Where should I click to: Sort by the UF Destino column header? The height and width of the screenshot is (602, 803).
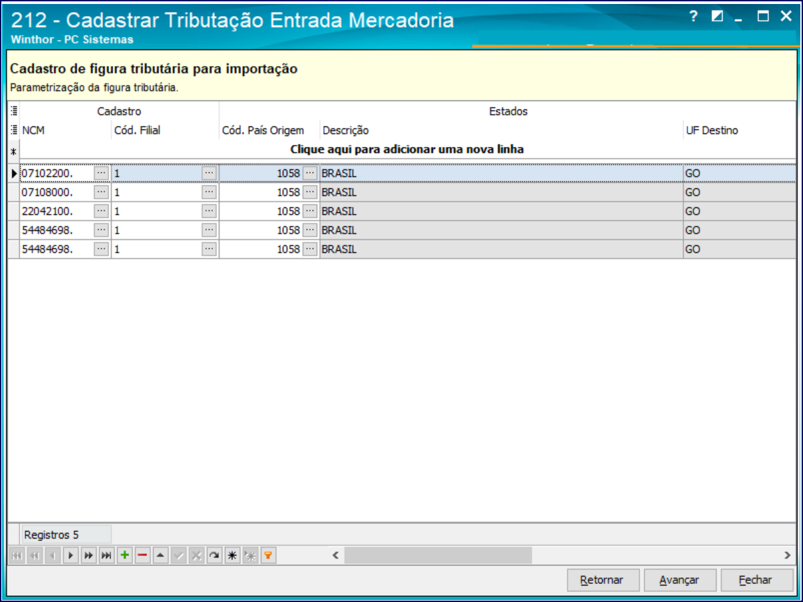tap(740, 131)
